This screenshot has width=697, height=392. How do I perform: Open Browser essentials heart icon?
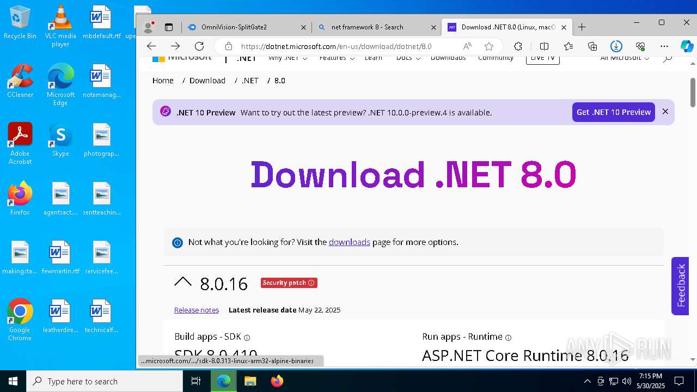coord(640,46)
